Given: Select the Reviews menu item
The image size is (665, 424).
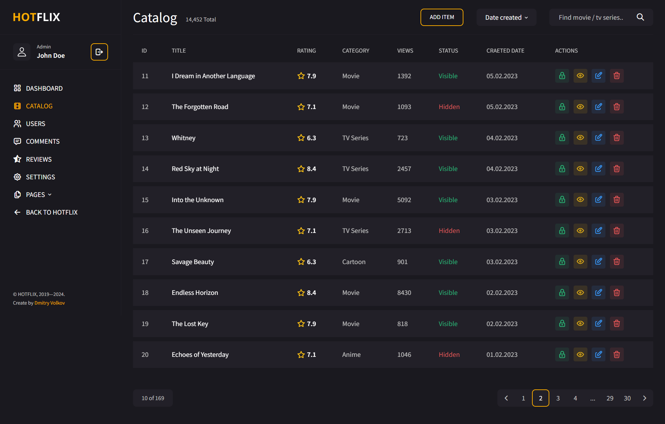Looking at the screenshot, I should pyautogui.click(x=39, y=159).
